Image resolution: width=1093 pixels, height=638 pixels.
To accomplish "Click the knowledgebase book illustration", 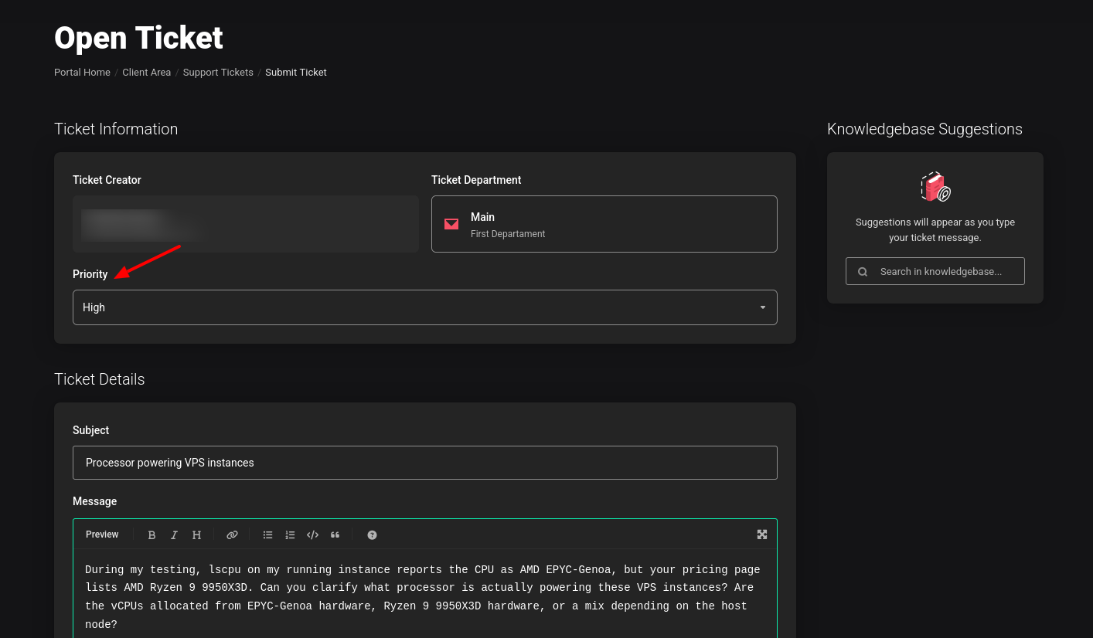I will [935, 187].
